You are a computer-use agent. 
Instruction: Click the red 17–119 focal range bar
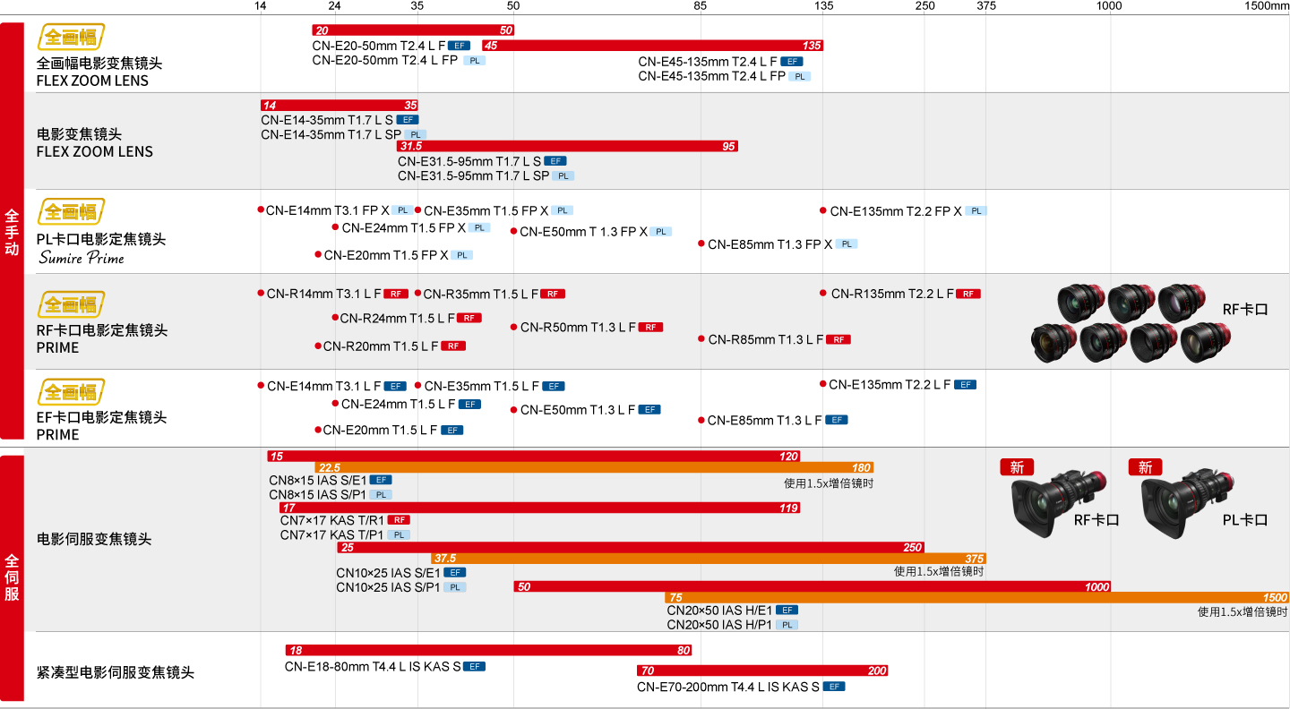[x=539, y=508]
